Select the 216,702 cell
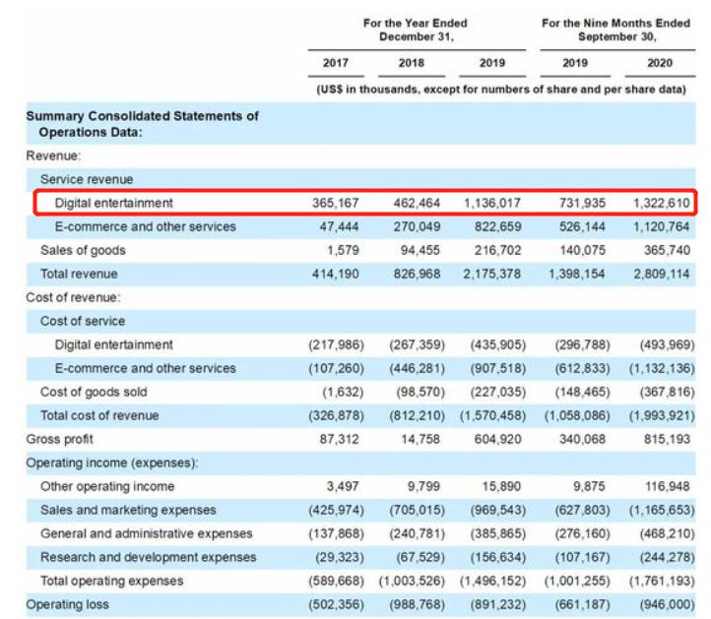 coord(497,250)
